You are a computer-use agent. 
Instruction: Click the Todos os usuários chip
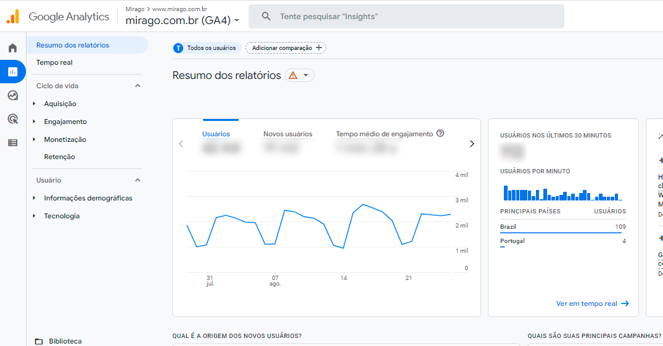(207, 47)
